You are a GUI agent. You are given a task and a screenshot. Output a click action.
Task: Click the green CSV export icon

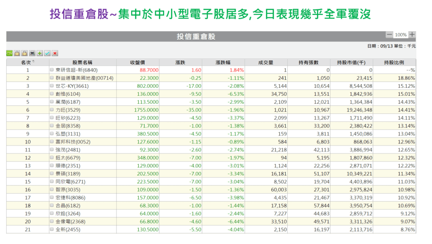[x=9, y=53]
